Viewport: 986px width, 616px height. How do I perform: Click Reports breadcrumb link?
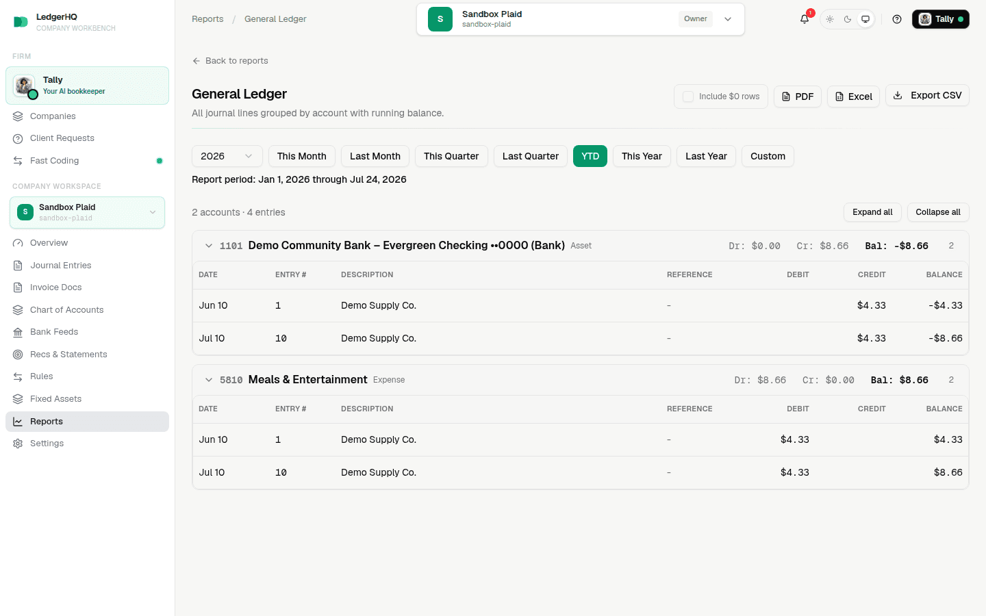(207, 19)
